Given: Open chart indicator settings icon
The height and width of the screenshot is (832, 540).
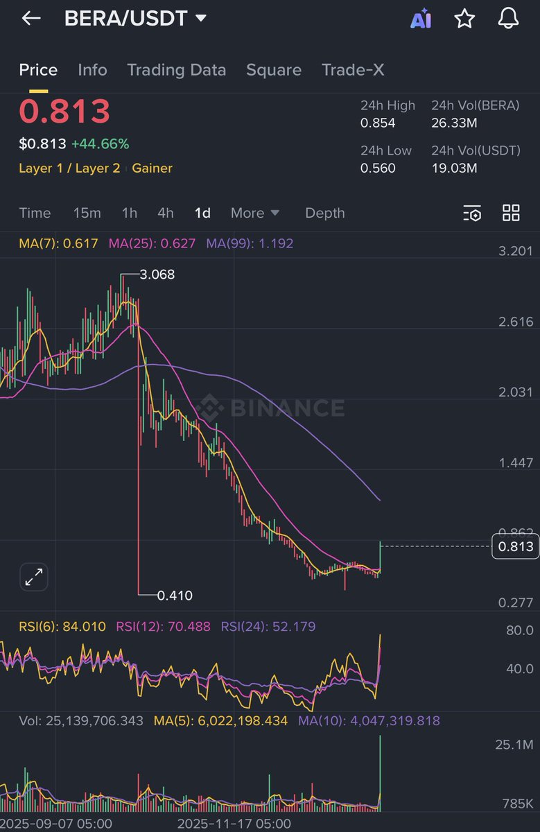Looking at the screenshot, I should pyautogui.click(x=472, y=213).
